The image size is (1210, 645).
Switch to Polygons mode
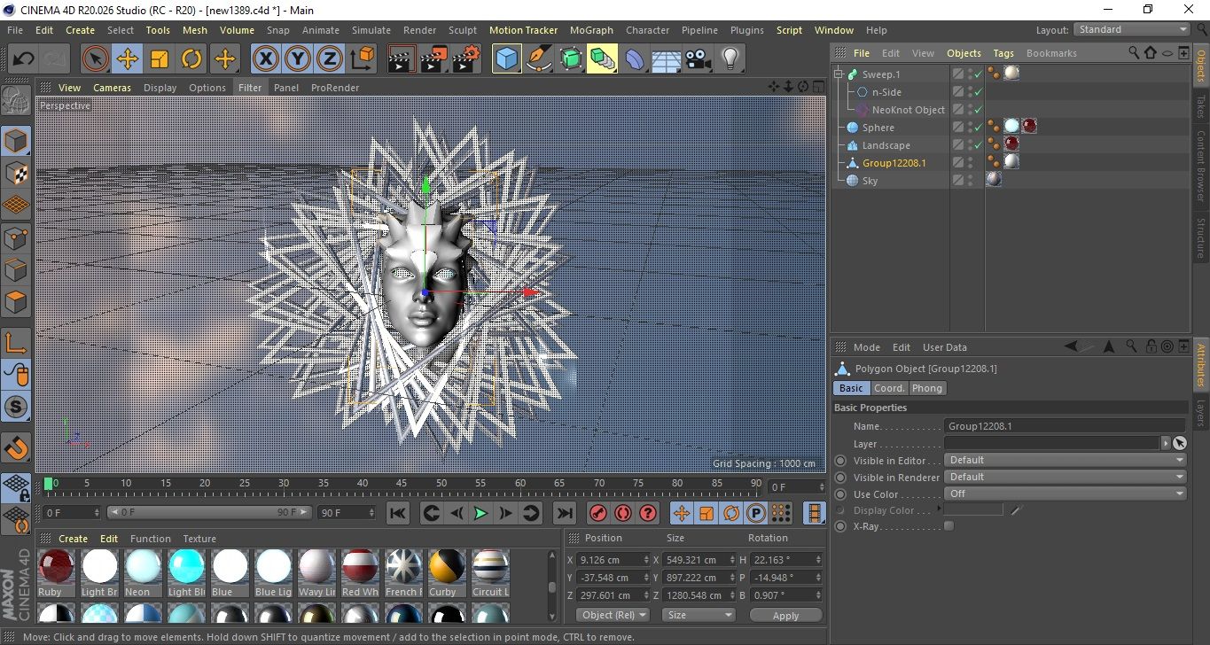pos(16,302)
